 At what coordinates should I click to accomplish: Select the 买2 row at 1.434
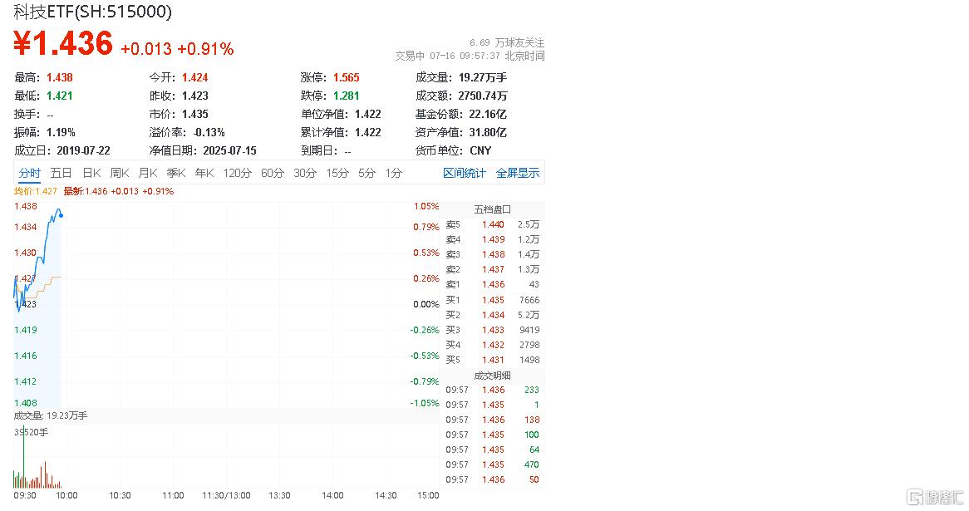coord(493,315)
